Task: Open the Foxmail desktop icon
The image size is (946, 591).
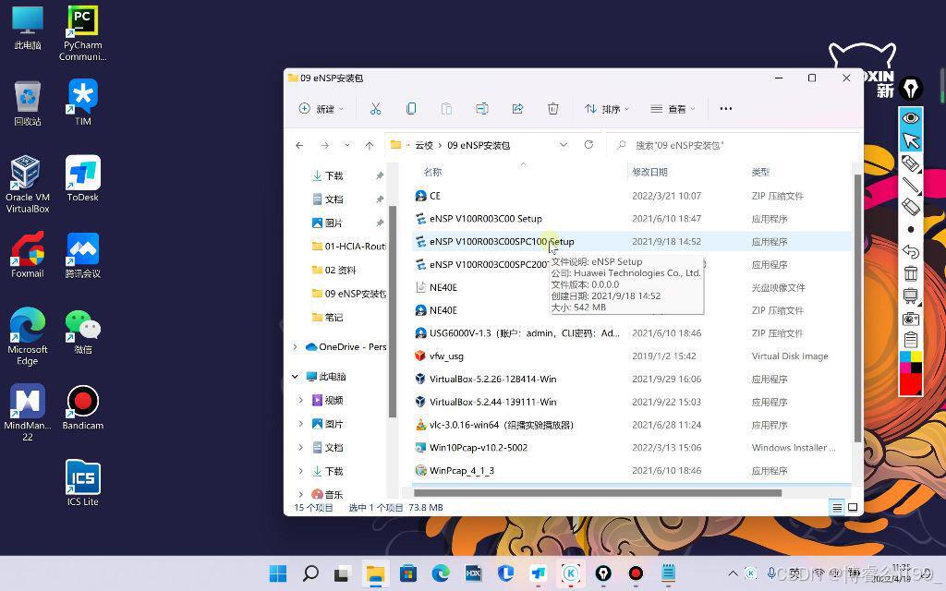Action: pyautogui.click(x=27, y=255)
